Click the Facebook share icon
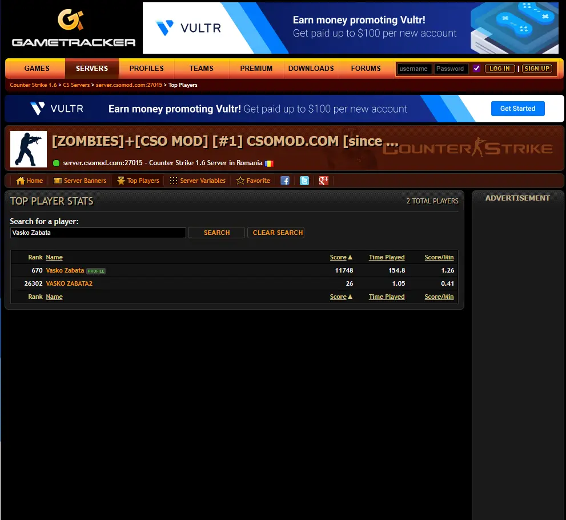 coord(285,181)
